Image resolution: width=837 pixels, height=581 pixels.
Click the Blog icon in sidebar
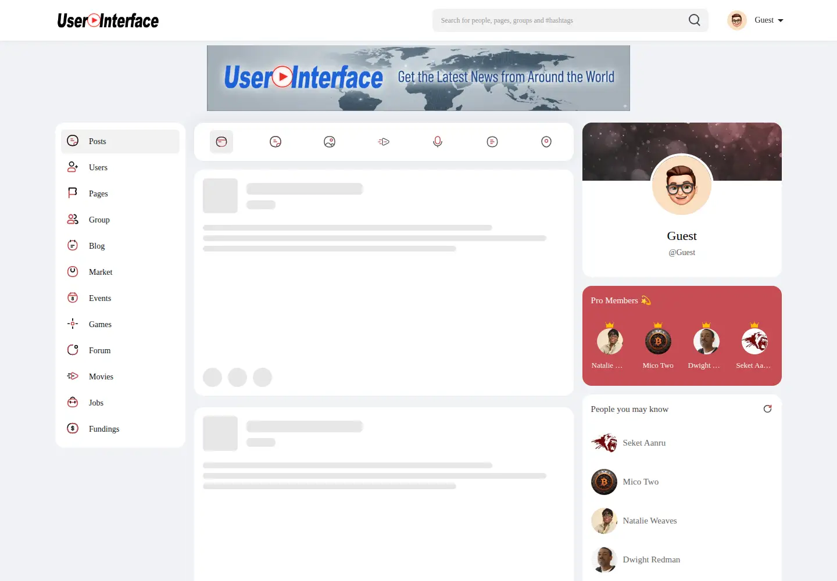[73, 245]
